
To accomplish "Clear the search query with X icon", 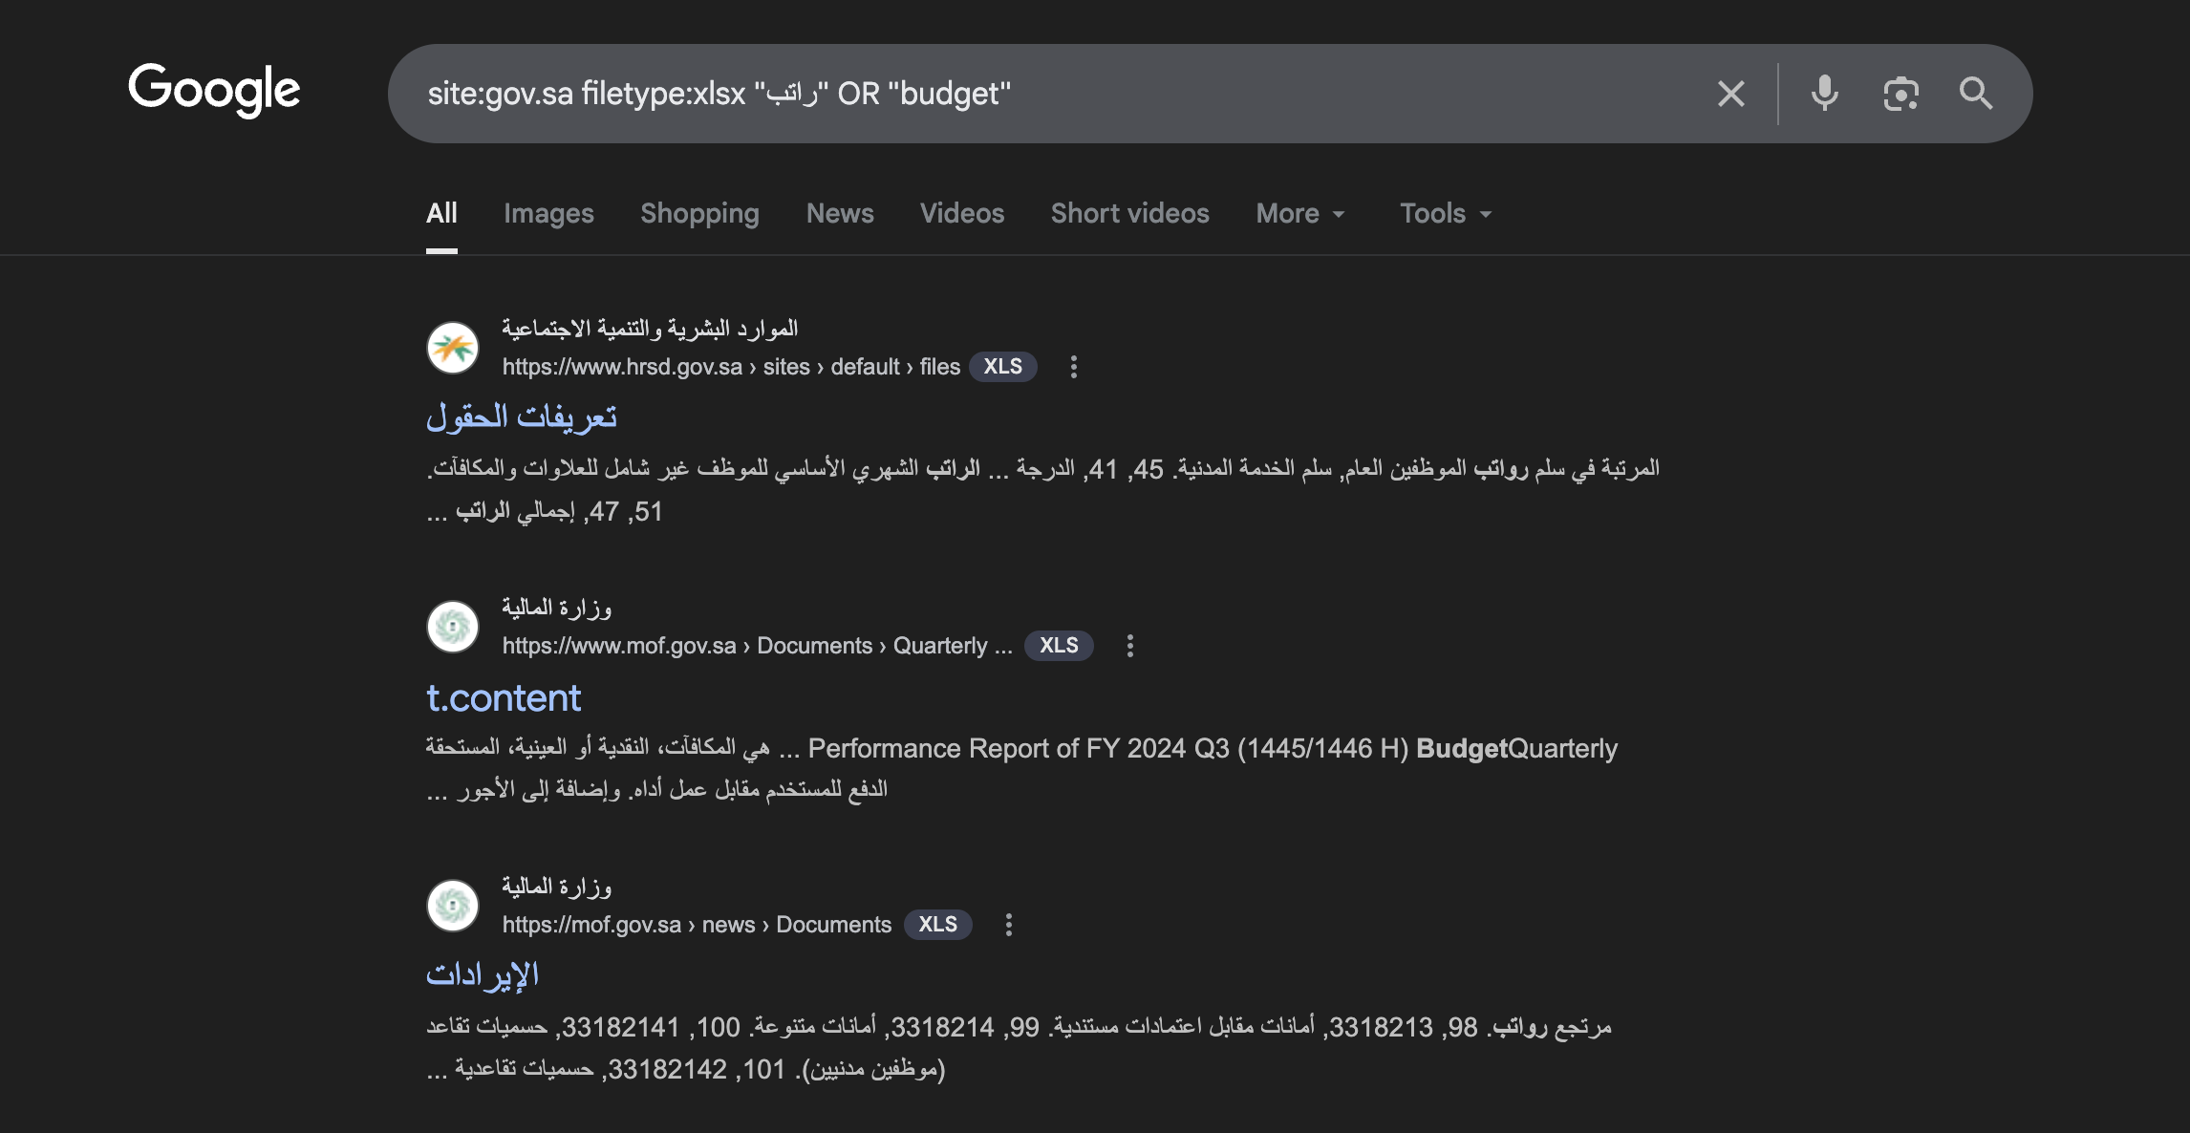I will click(1730, 94).
